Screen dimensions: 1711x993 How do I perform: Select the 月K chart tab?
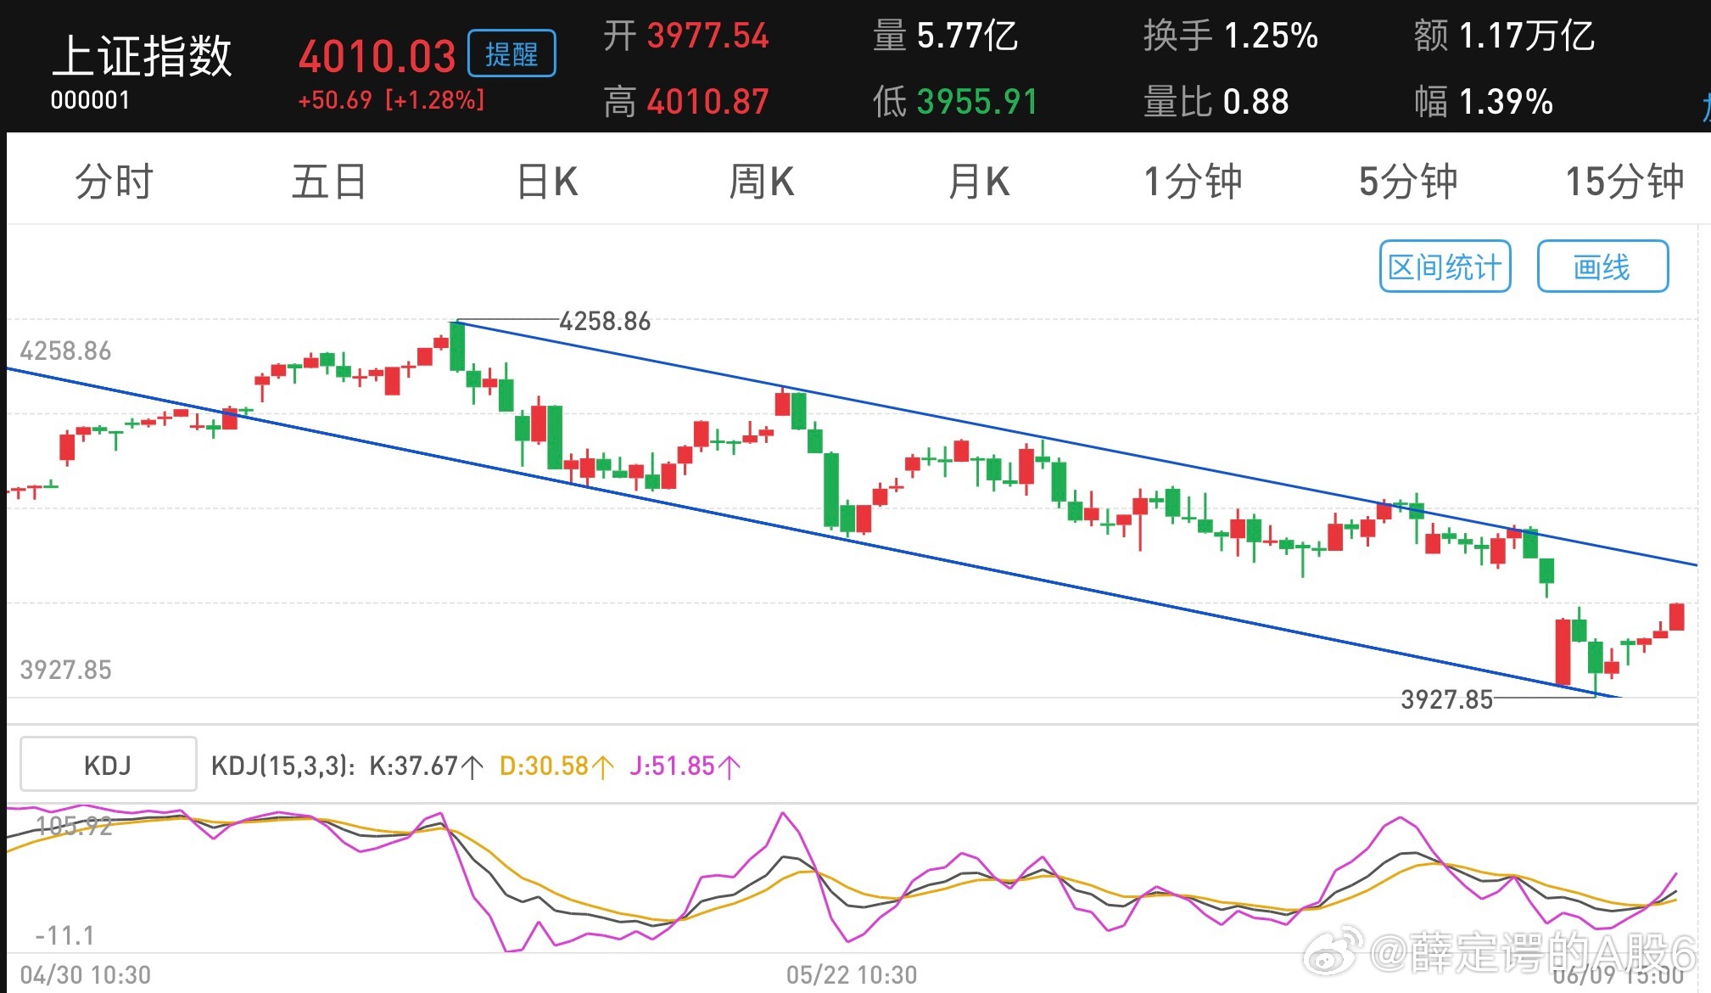[979, 182]
